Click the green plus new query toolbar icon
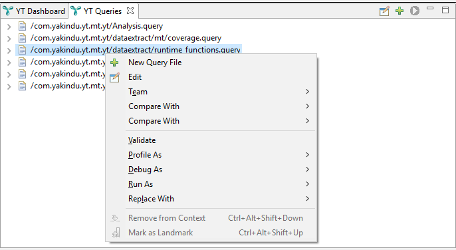Screen dimensions: 456x250 click(x=399, y=11)
